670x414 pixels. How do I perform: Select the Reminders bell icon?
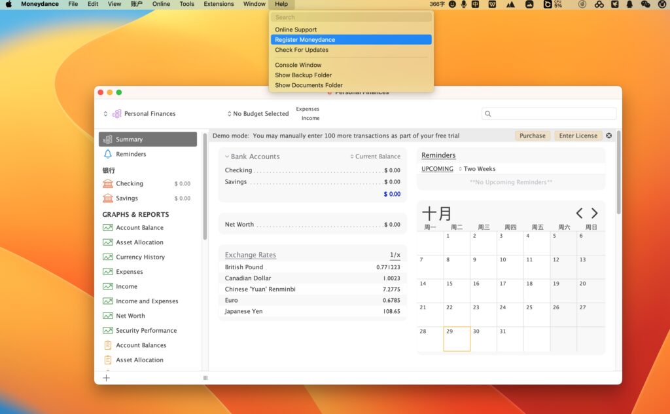coord(108,154)
